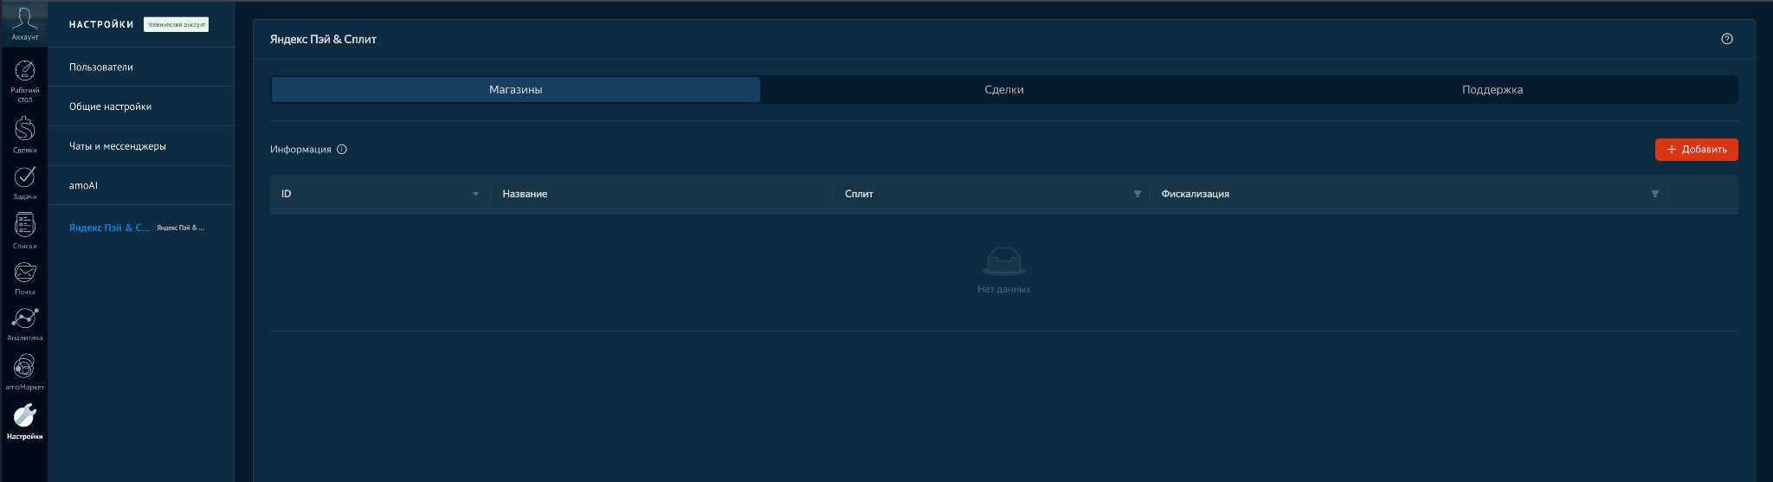Click the red Добавить button
The width and height of the screenshot is (1773, 482).
[1696, 150]
